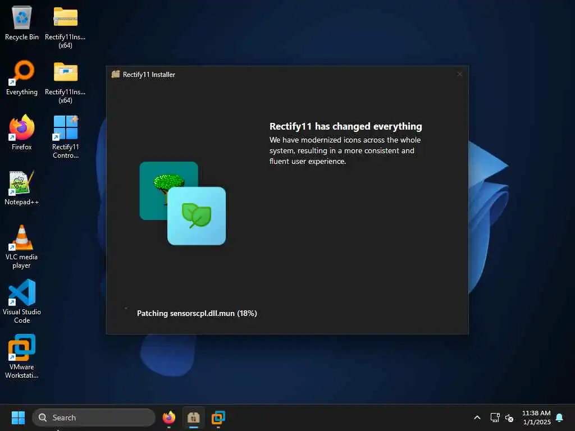This screenshot has height=431, width=575.
Task: Click the Rectify11 Installer taskbar icon
Action: click(194, 418)
